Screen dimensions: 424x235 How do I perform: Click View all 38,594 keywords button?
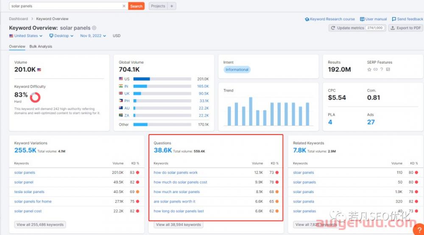click(x=179, y=225)
